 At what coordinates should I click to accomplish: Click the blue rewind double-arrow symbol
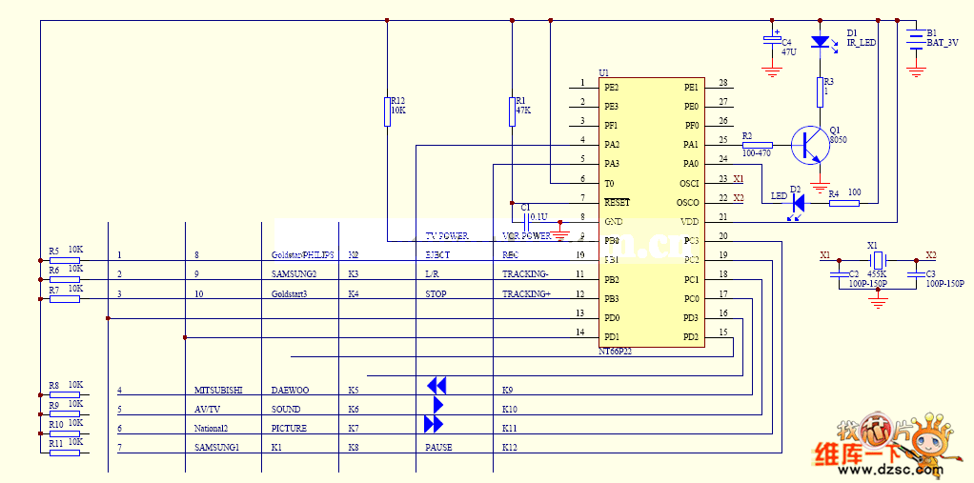pos(436,386)
